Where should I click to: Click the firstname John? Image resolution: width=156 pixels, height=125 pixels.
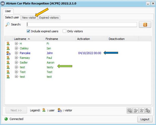(50, 53)
